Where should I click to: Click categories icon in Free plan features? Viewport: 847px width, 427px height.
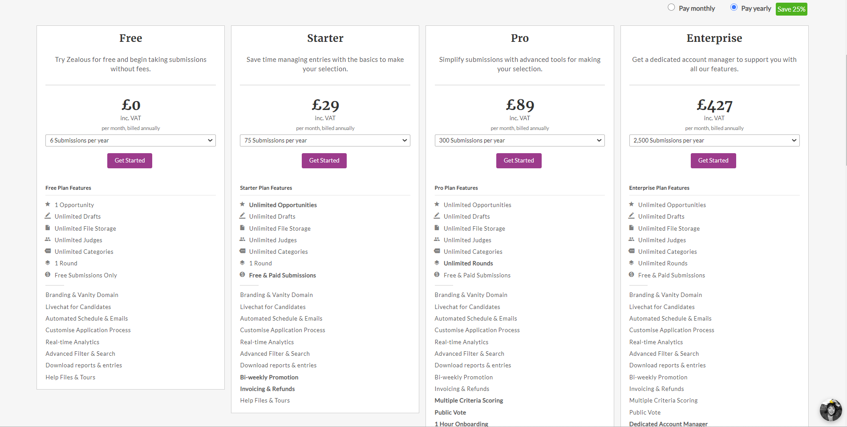[x=48, y=251]
